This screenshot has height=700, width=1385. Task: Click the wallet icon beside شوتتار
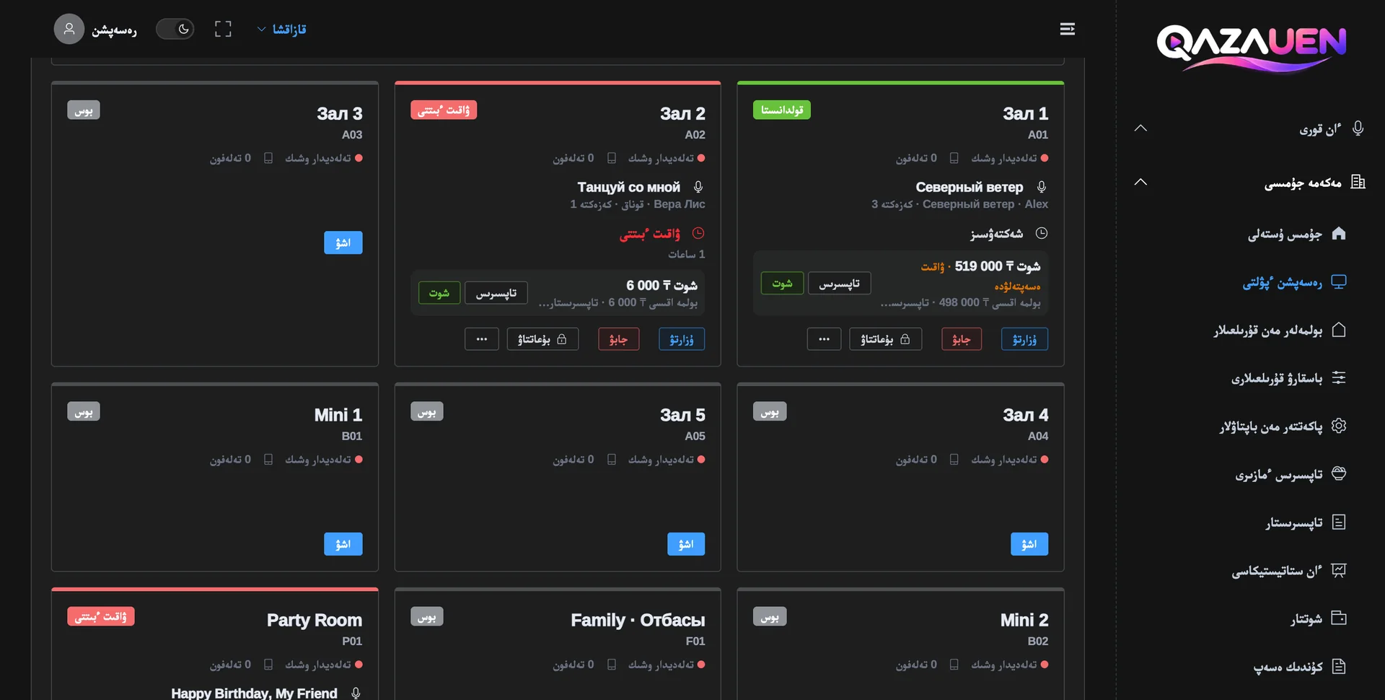tap(1339, 618)
